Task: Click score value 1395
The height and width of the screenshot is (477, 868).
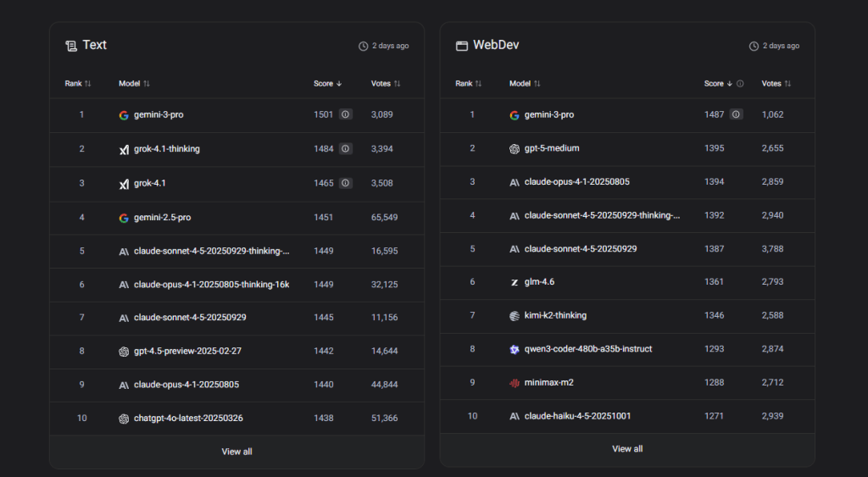Action: pyautogui.click(x=714, y=148)
